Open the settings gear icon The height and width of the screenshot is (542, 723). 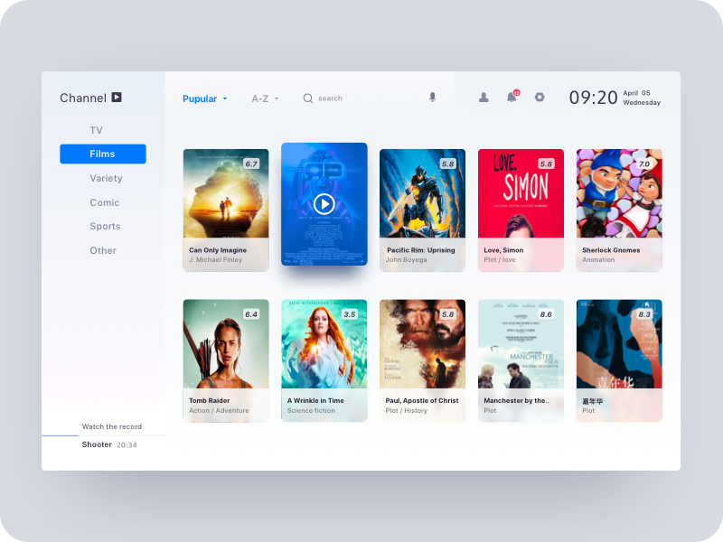540,98
